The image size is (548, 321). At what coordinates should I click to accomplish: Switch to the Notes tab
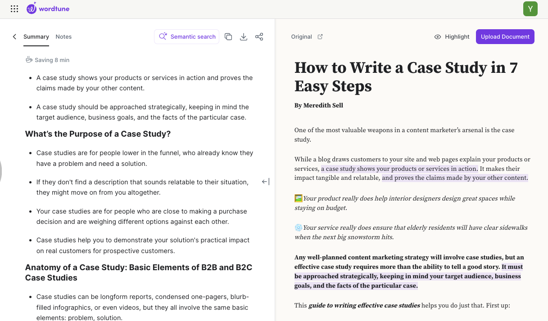point(63,36)
